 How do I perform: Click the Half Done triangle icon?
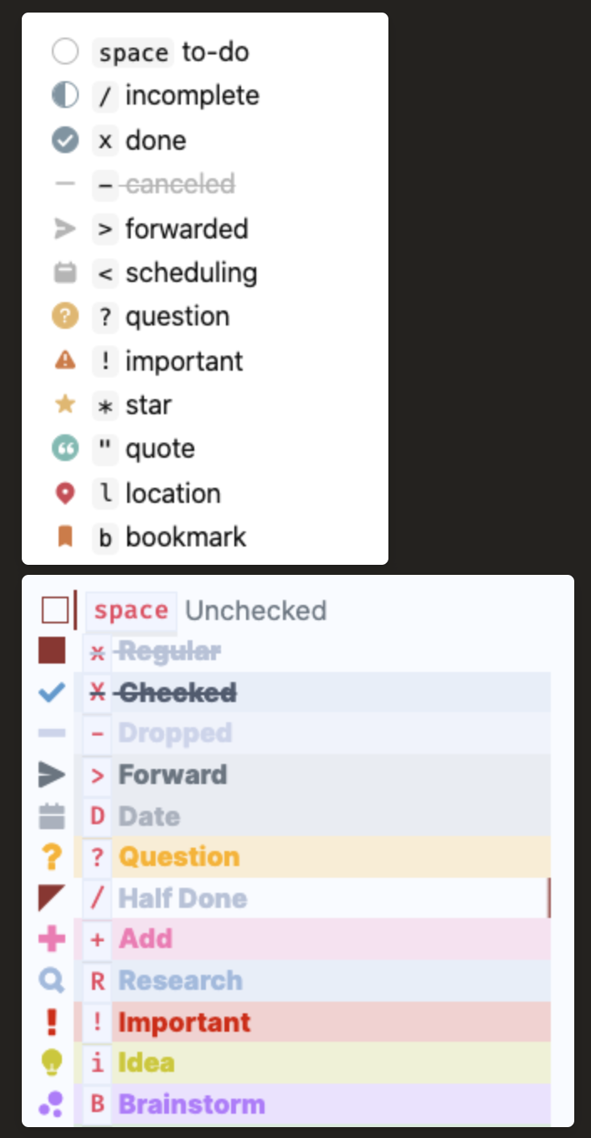[x=52, y=898]
